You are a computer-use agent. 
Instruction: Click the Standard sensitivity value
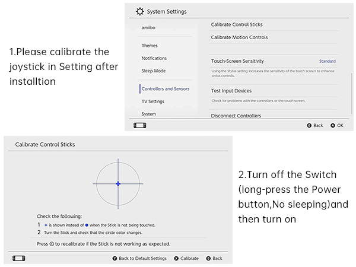328,61
